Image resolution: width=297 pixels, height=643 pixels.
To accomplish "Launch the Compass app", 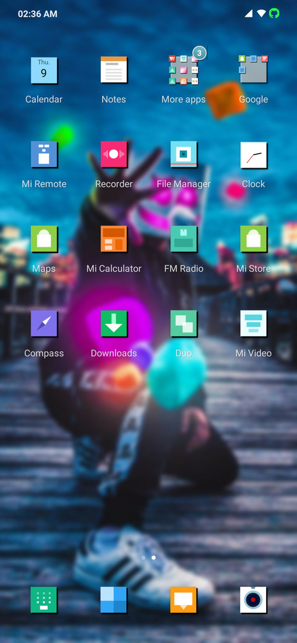I will click(44, 323).
